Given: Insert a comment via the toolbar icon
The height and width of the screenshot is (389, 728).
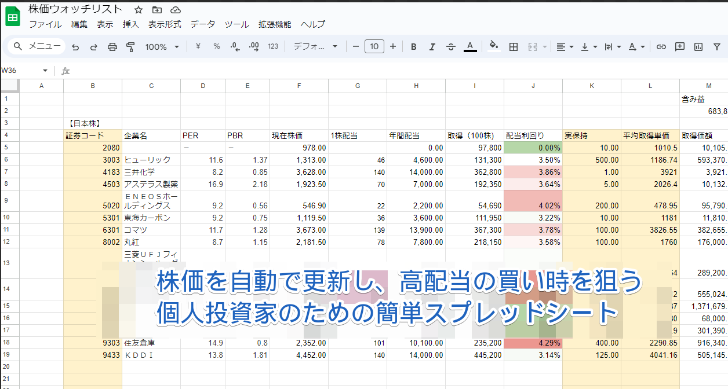Looking at the screenshot, I should pyautogui.click(x=679, y=46).
